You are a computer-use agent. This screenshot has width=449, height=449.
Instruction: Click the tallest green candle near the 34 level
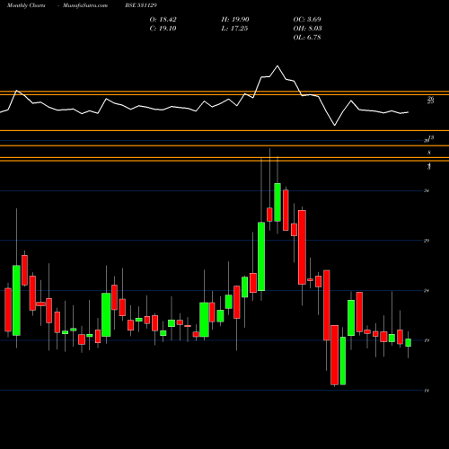click(277, 202)
